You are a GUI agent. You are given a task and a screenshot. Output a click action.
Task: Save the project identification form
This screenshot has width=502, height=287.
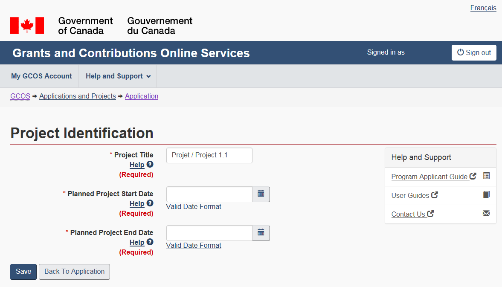[23, 272]
